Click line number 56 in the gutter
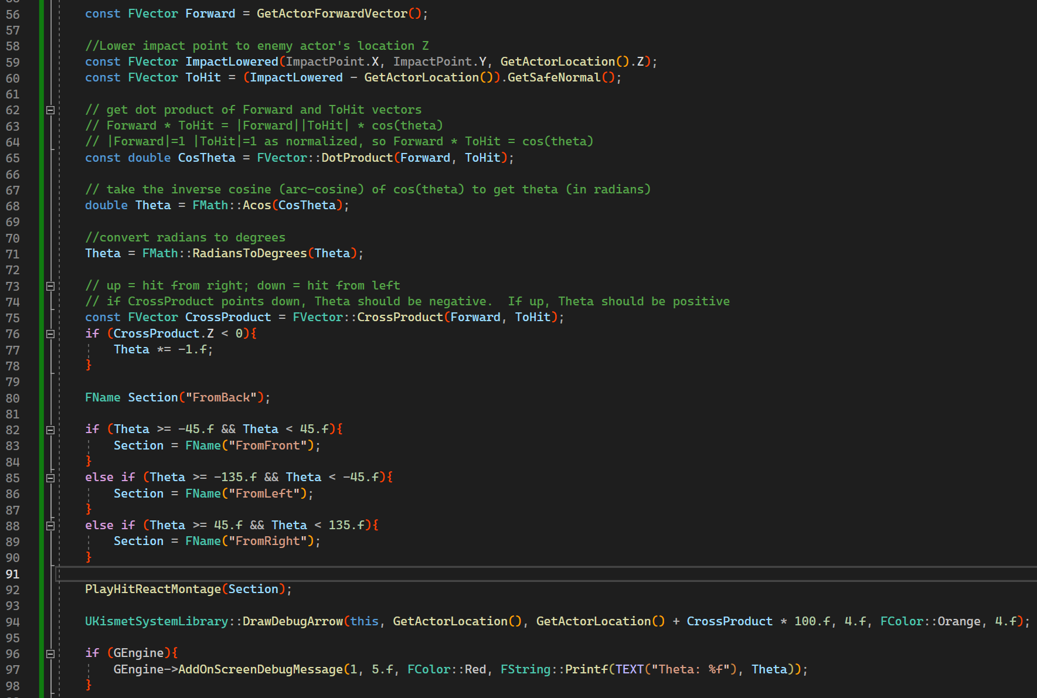Image resolution: width=1037 pixels, height=698 pixels. click(x=13, y=14)
